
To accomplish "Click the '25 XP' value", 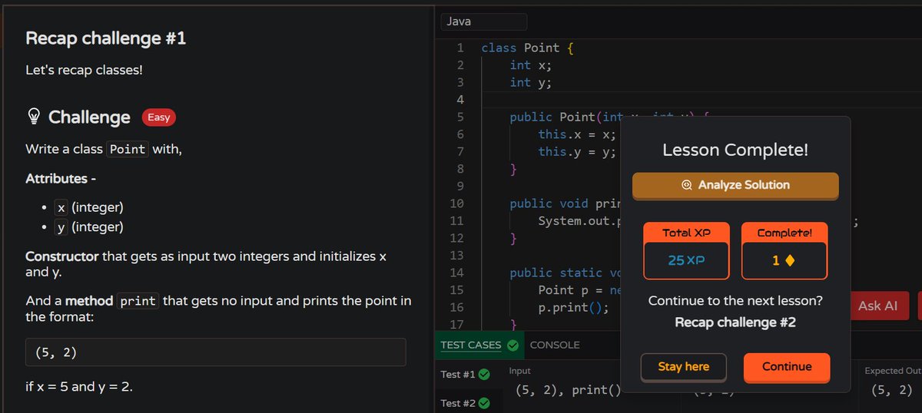I will 686,261.
